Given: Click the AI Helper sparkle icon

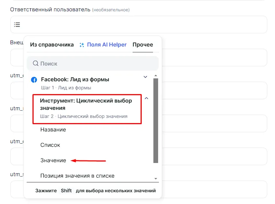Looking at the screenshot, I should pos(82,45).
